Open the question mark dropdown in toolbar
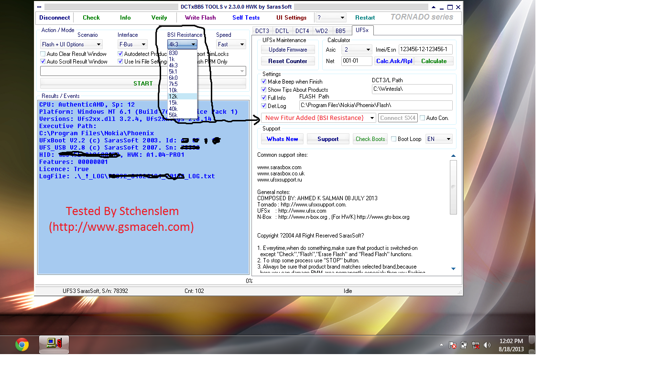The width and height of the screenshot is (653, 367). click(330, 18)
